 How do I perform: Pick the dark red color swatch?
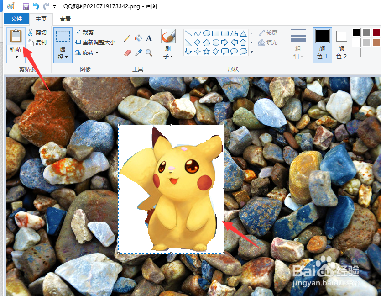[x=376, y=32]
